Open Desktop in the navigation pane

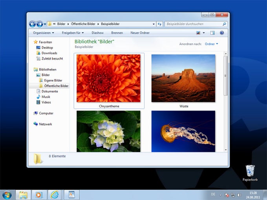coord(47,47)
